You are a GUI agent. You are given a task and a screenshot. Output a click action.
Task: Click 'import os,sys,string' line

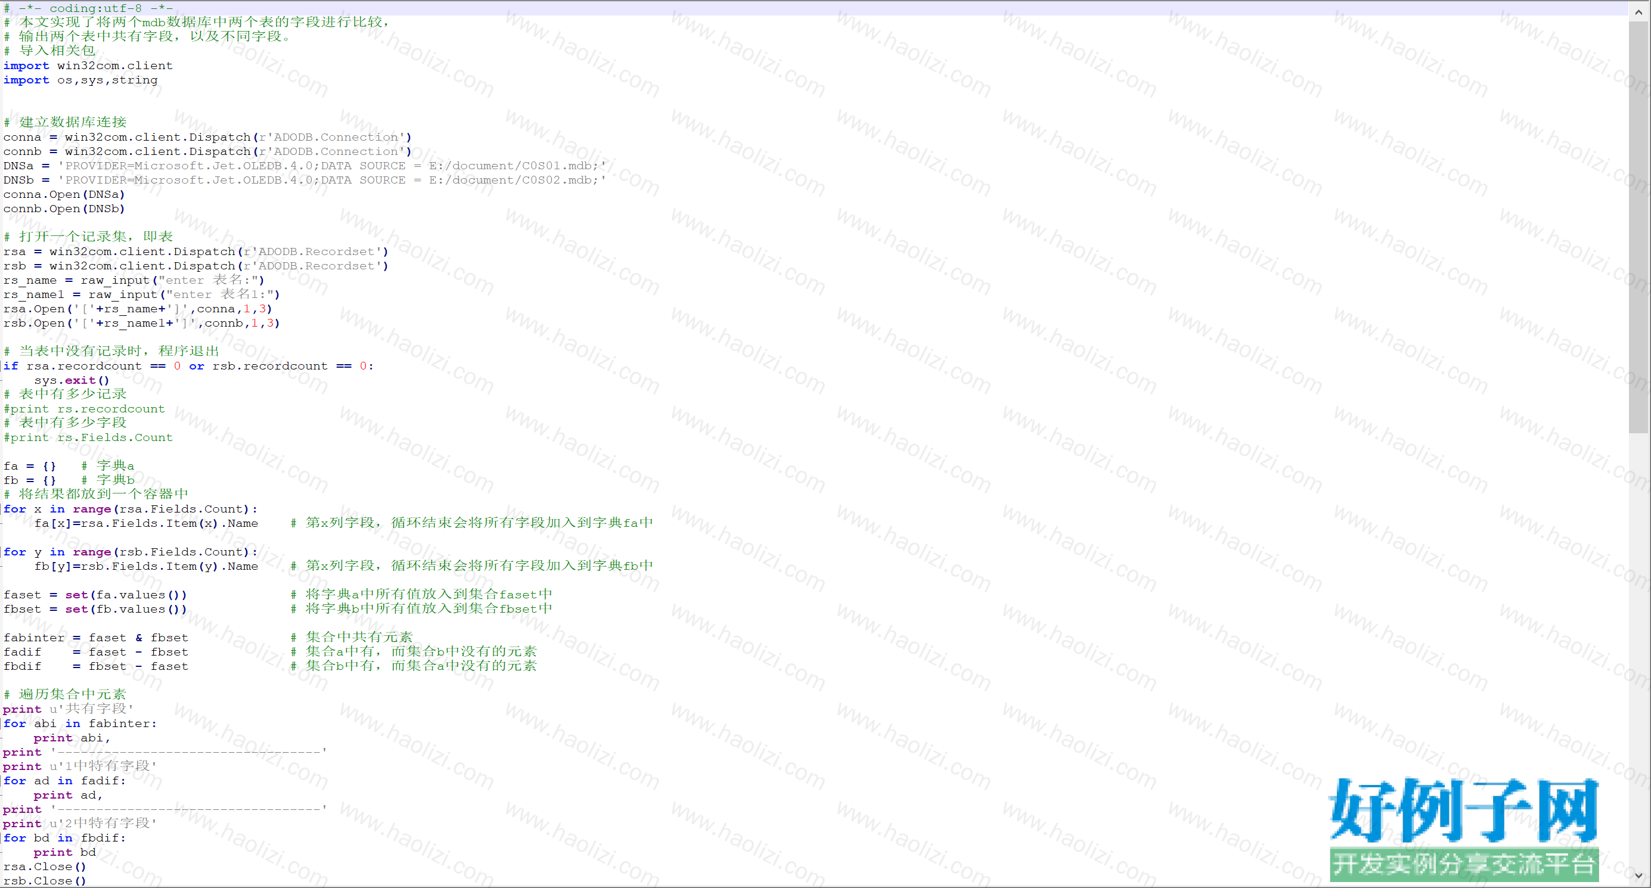pos(80,80)
